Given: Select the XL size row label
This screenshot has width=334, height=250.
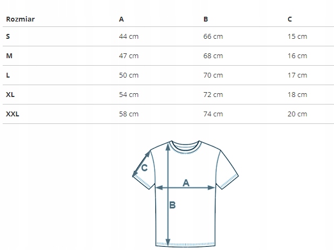Looking at the screenshot, I should pyautogui.click(x=10, y=95).
